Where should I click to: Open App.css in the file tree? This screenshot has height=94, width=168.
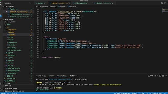[18, 53]
